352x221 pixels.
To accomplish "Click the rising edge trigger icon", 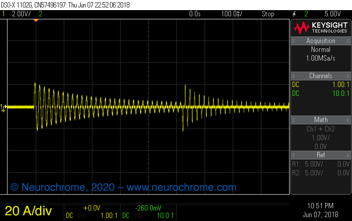I will [x=293, y=14].
